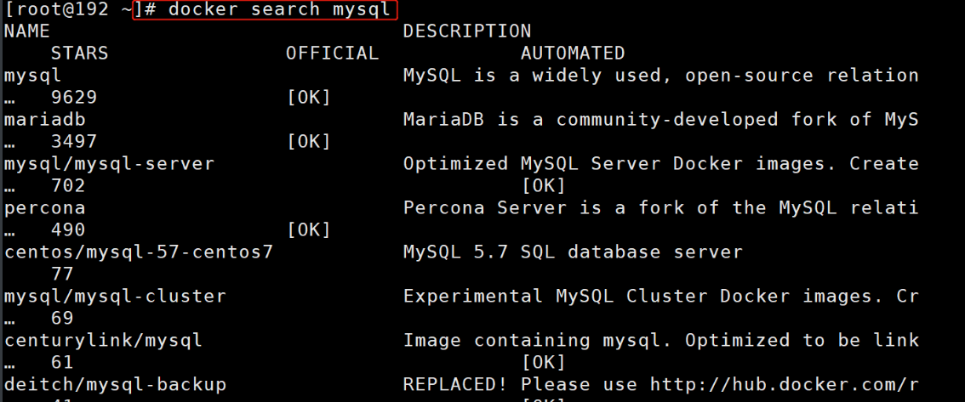Click the centurylink/mysql image name

pos(103,341)
